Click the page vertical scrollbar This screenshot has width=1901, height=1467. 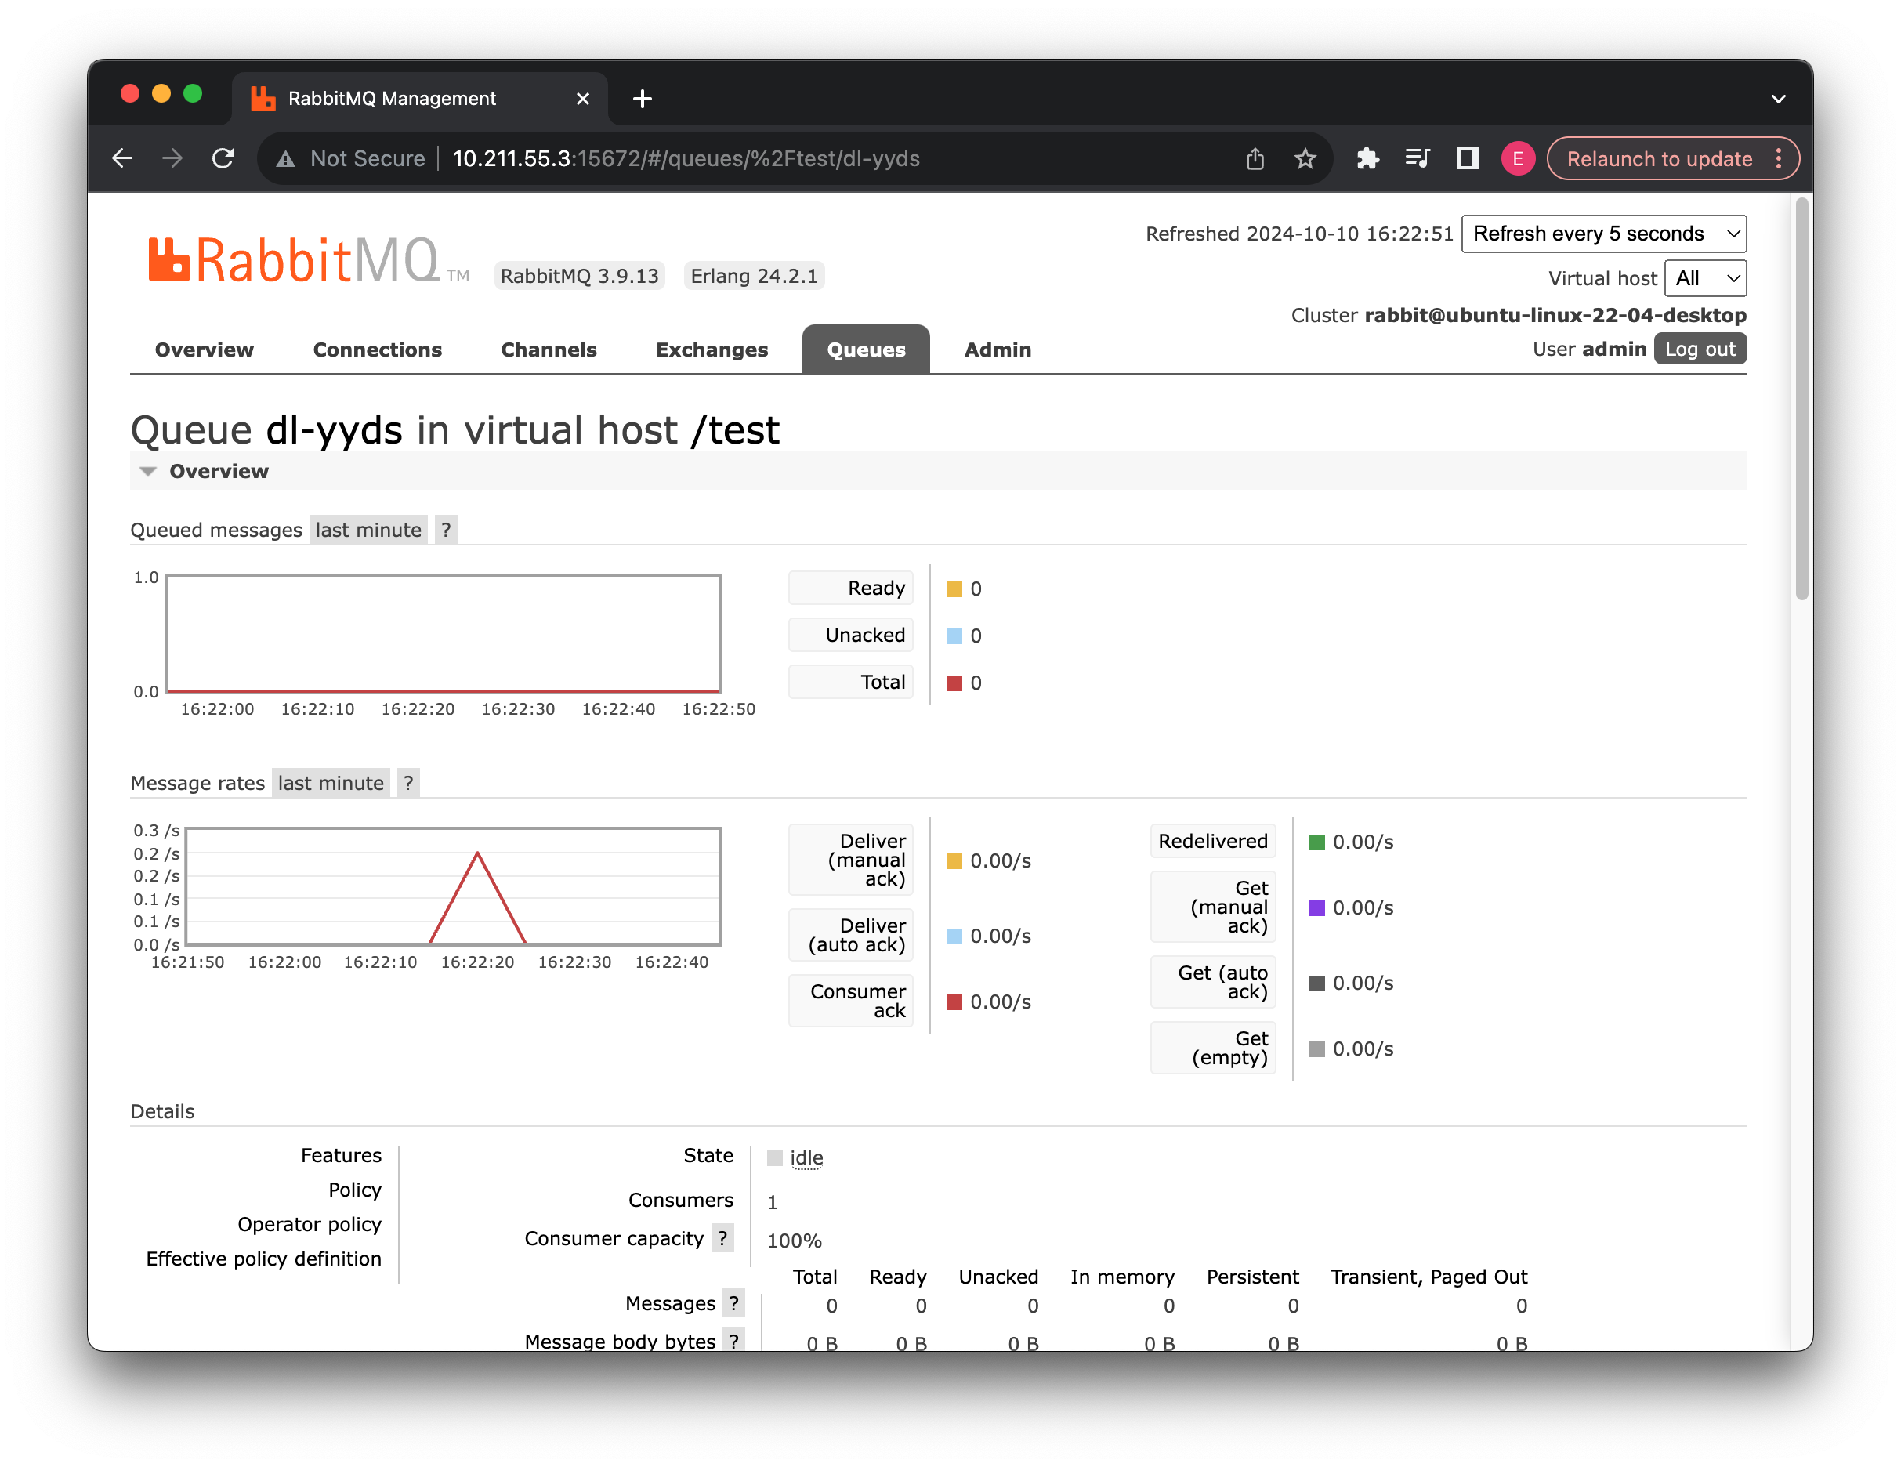pos(1801,400)
